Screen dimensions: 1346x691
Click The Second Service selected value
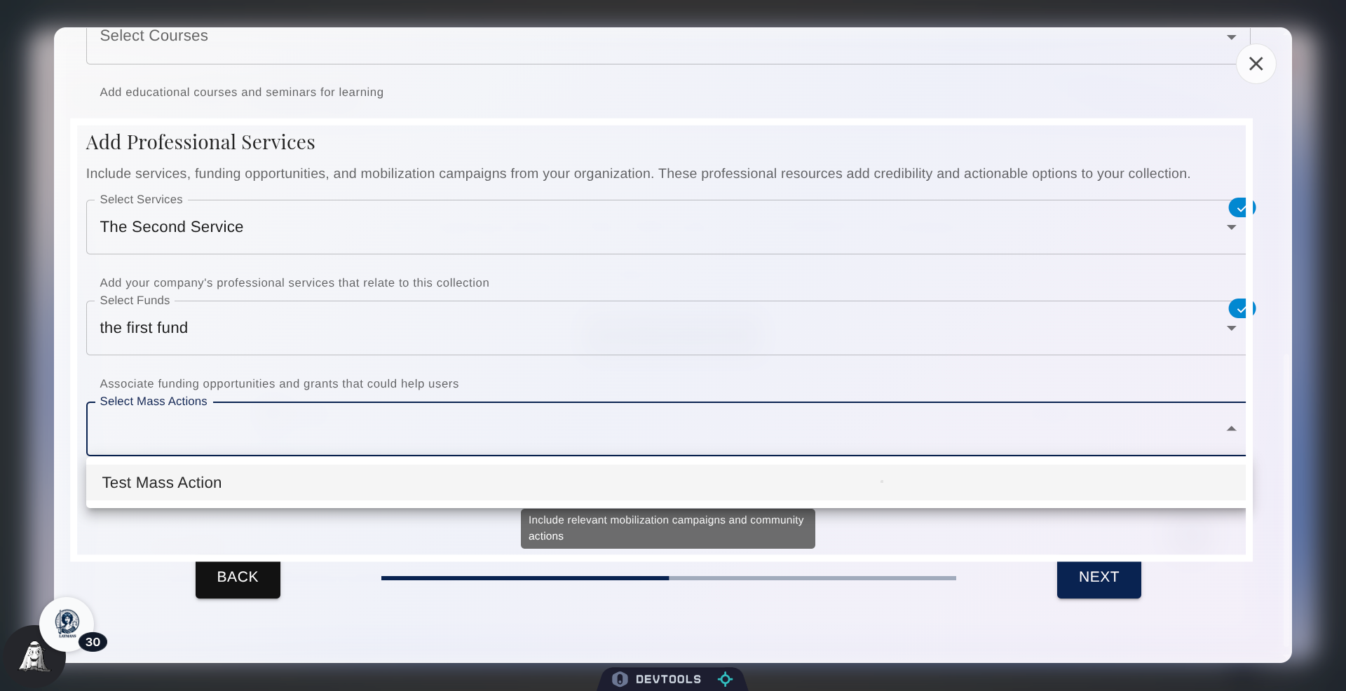tap(172, 227)
